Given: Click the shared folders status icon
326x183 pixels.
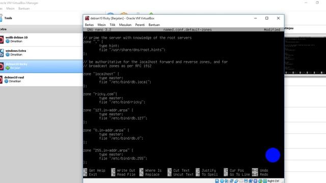Looking at the screenshot, I should 241,181.
